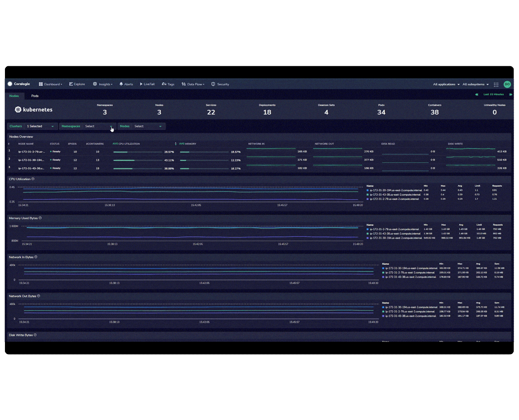Open node ip-172-31-2-79.us in Nodes Overview
The height and width of the screenshot is (420, 519).
32,152
